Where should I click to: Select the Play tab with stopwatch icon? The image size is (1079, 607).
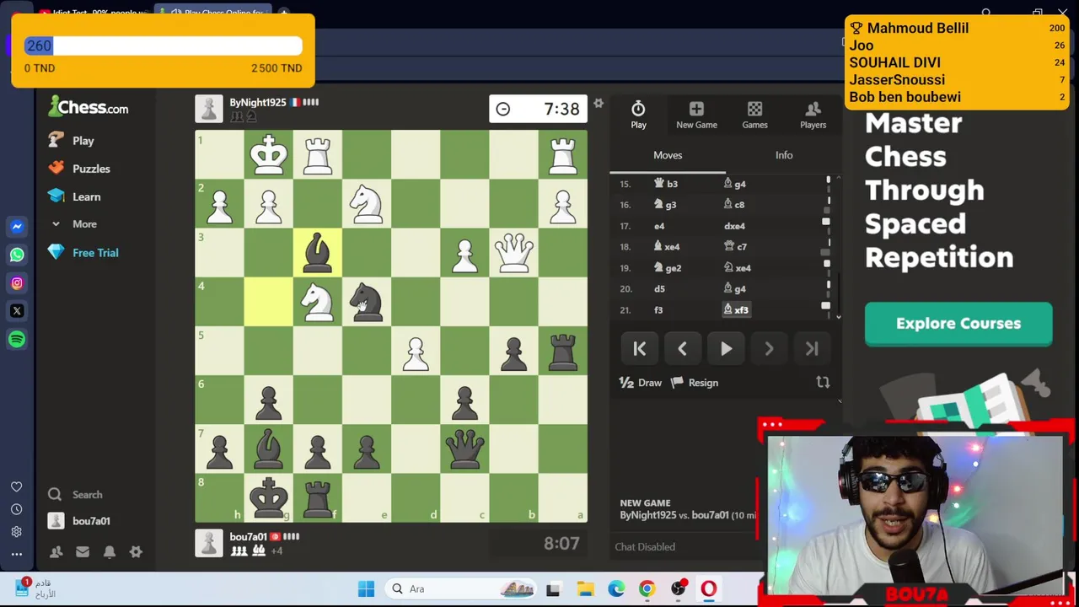point(638,115)
